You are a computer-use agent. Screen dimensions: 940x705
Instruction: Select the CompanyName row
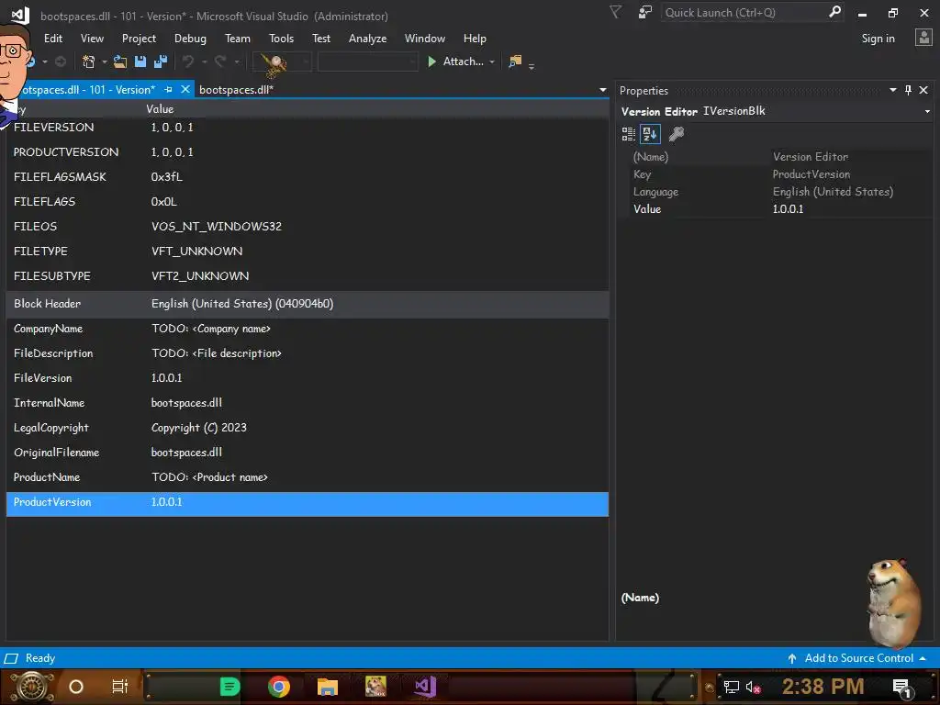308,329
